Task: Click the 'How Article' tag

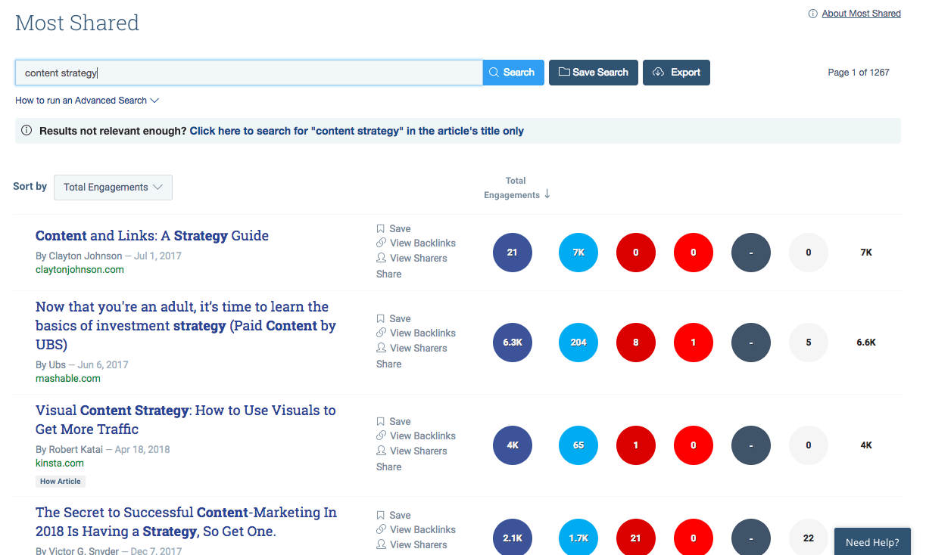Action: tap(60, 481)
